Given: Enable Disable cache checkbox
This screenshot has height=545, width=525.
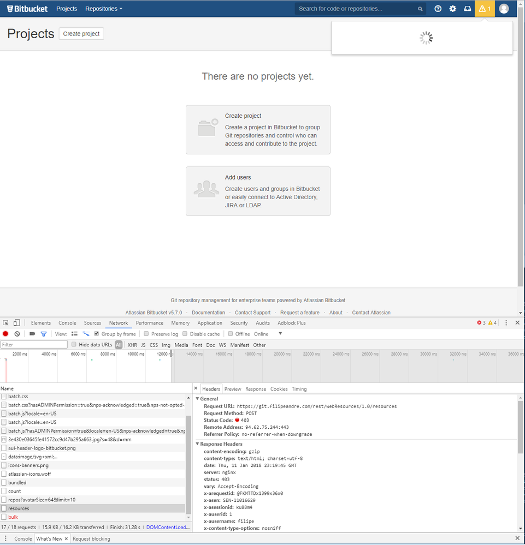Looking at the screenshot, I should pyautogui.click(x=185, y=334).
